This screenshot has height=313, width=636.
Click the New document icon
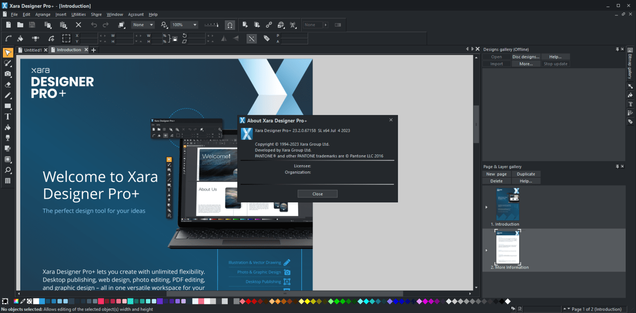(8, 25)
